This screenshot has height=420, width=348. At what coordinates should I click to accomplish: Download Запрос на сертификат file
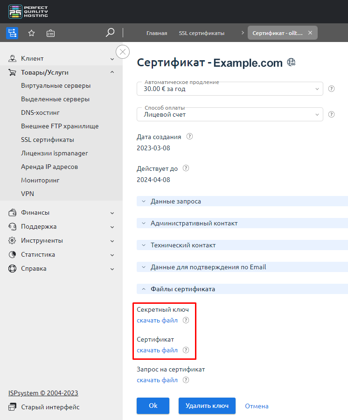point(157,380)
